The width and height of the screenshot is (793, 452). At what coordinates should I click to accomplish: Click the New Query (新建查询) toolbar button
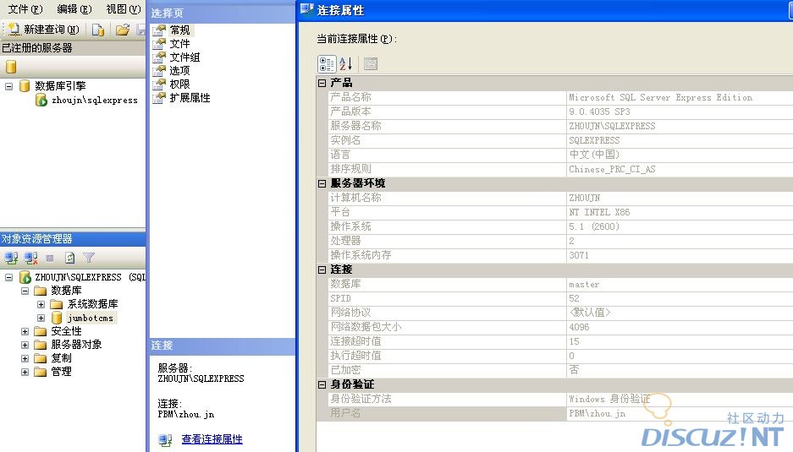[x=44, y=30]
